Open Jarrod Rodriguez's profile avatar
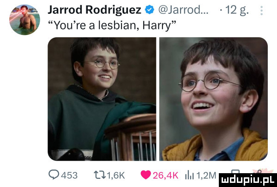277x187 pixels. tap(24, 20)
